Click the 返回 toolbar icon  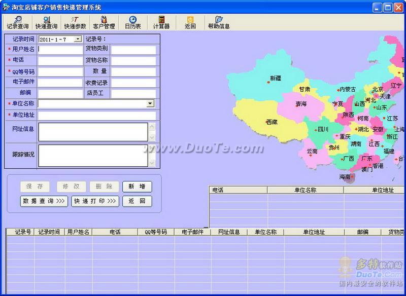(190, 22)
